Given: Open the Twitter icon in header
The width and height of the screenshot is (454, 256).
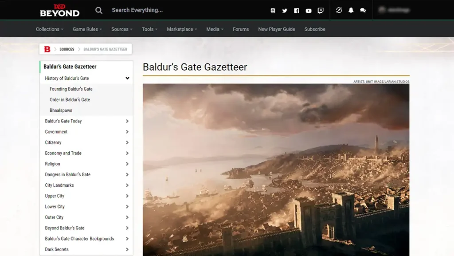Looking at the screenshot, I should pyautogui.click(x=285, y=10).
